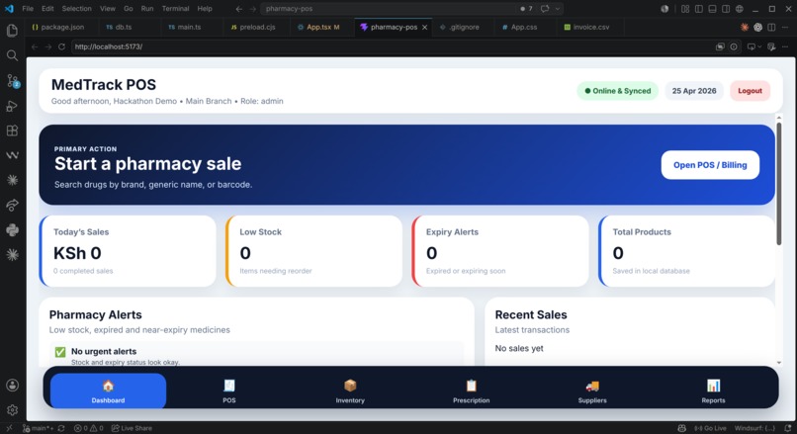Open the Run and Debug view
797x434 pixels.
(12, 106)
